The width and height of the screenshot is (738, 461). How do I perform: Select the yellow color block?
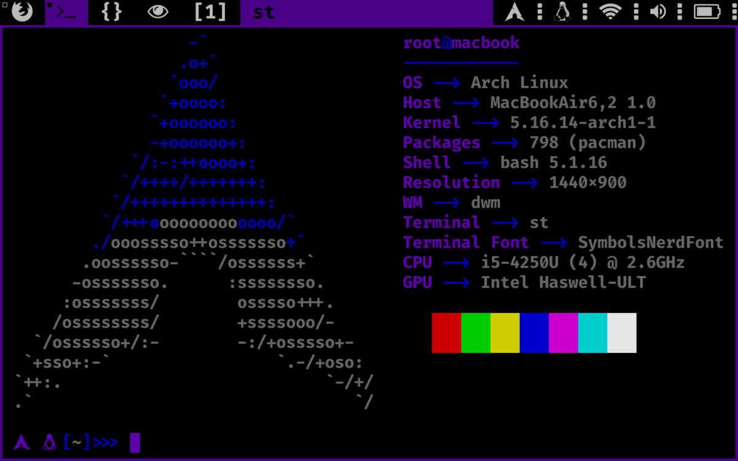[505, 333]
